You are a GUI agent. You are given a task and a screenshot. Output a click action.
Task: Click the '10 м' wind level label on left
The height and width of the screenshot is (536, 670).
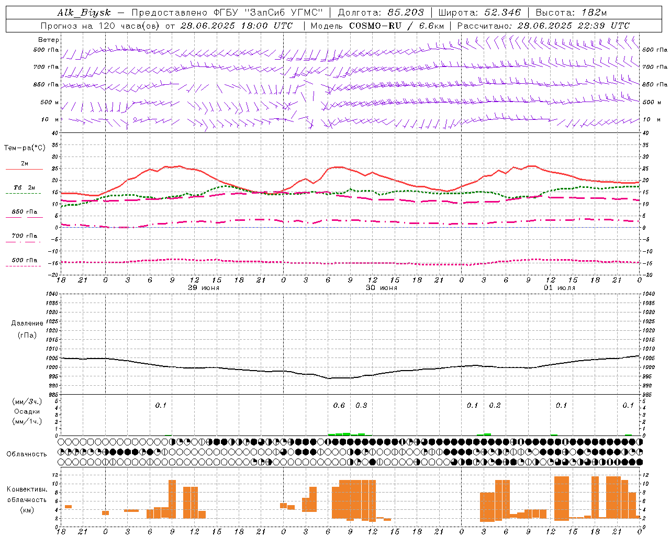[x=50, y=119]
